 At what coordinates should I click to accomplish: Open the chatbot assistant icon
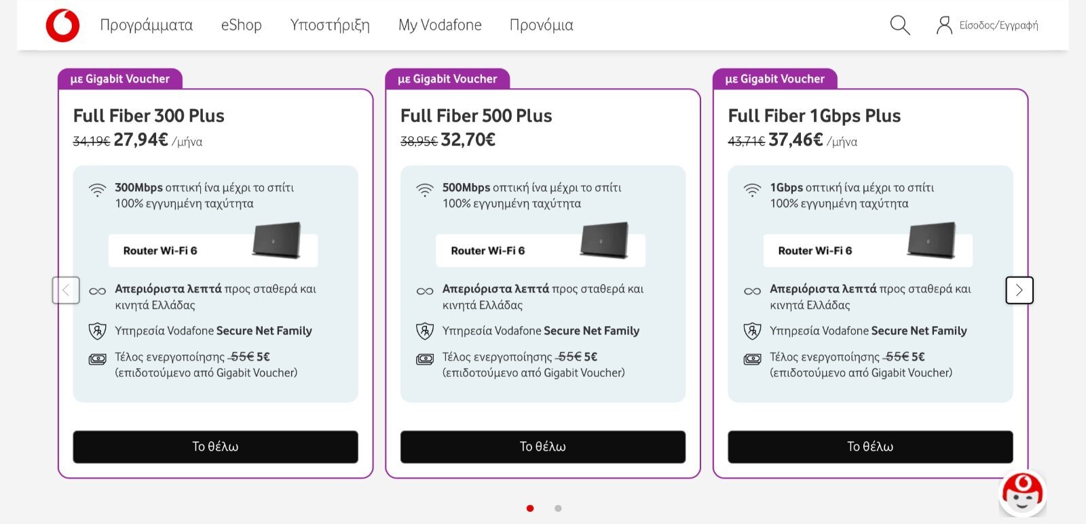click(x=1023, y=493)
